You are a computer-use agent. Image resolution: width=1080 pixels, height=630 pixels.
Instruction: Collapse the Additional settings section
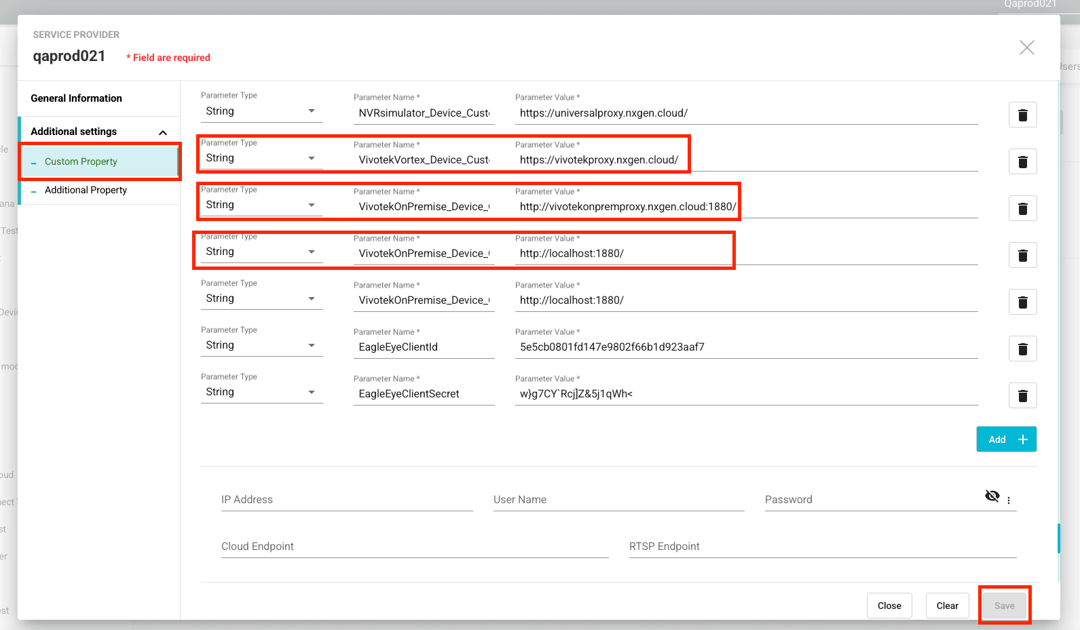pyautogui.click(x=163, y=132)
